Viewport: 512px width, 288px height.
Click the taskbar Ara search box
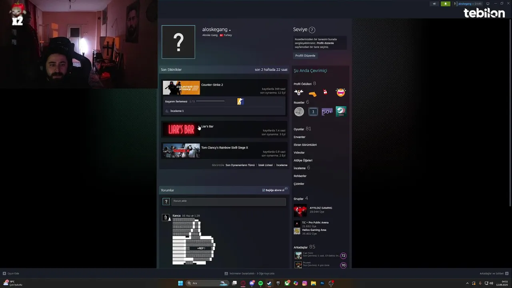point(208,283)
